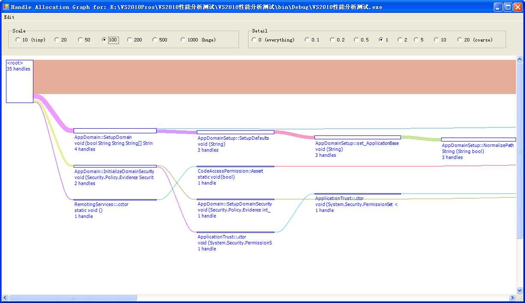This screenshot has height=303, width=525.
Task: Select ApplicationTrust::.ctor node under set_ApplicationBase
Action: 358,194
